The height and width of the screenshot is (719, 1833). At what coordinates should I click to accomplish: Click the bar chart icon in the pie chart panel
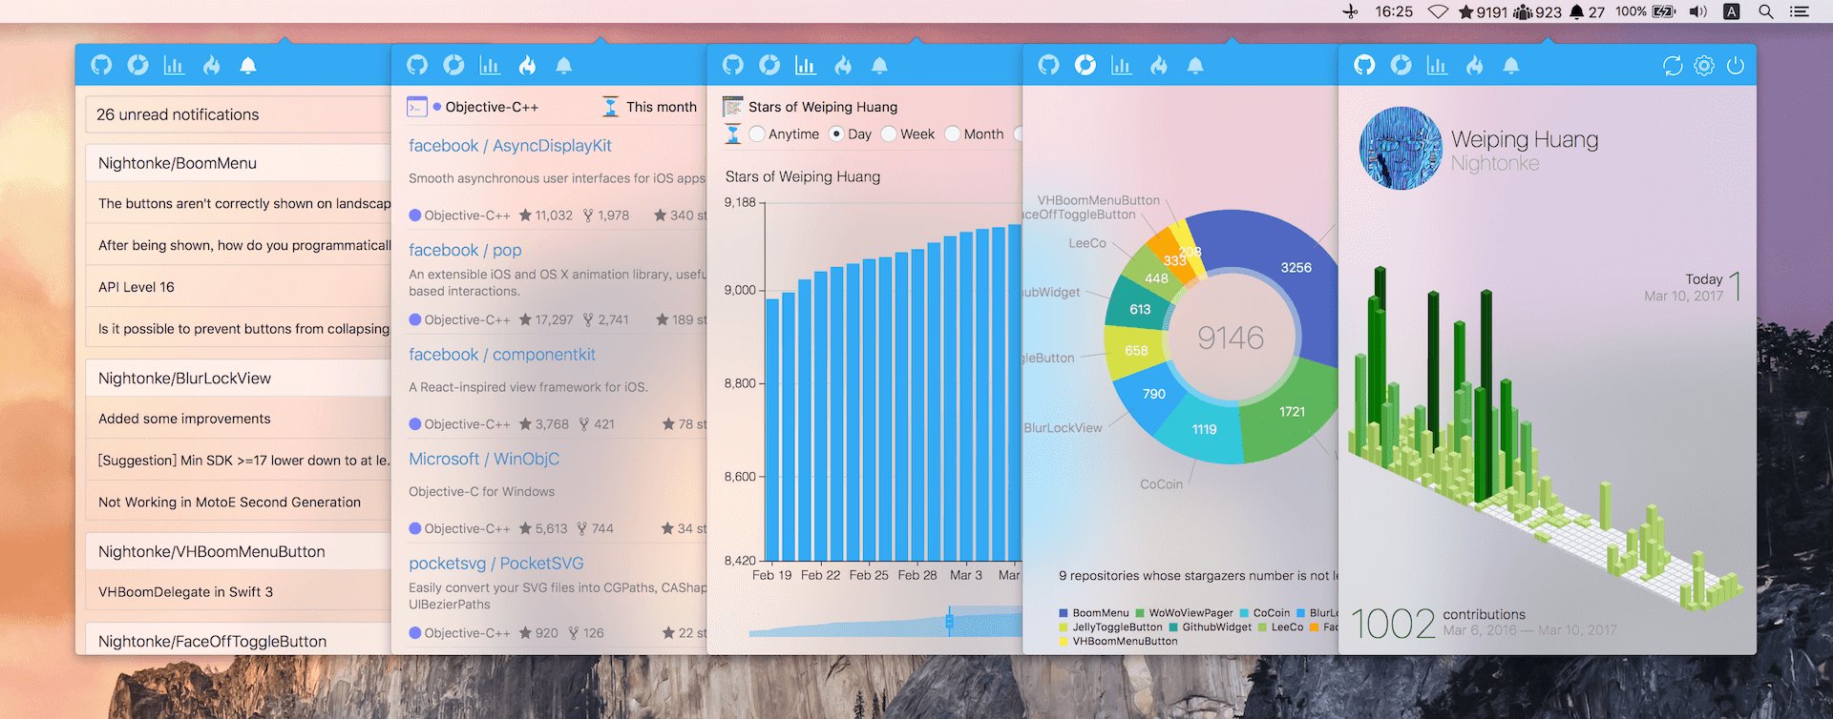tap(1122, 65)
